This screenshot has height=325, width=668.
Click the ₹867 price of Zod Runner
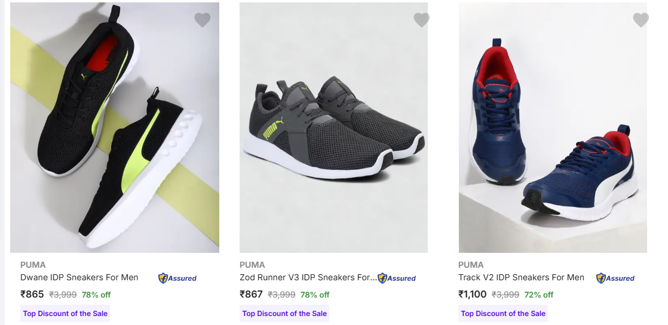tap(252, 294)
